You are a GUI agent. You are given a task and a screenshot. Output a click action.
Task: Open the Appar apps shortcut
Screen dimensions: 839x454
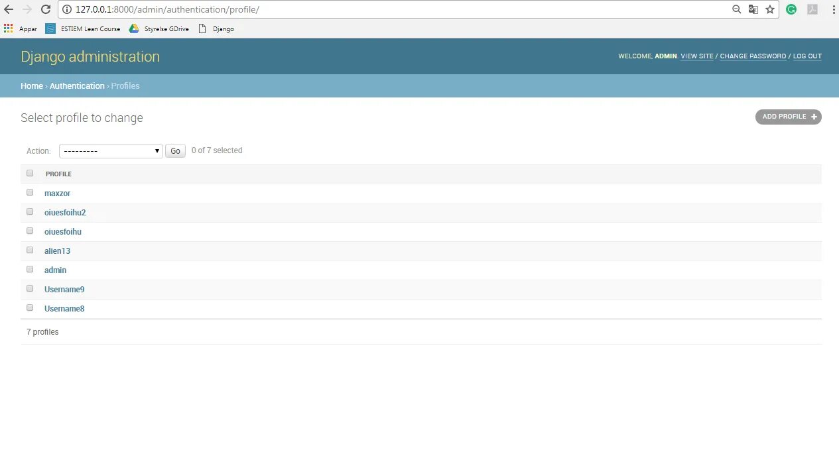click(21, 28)
